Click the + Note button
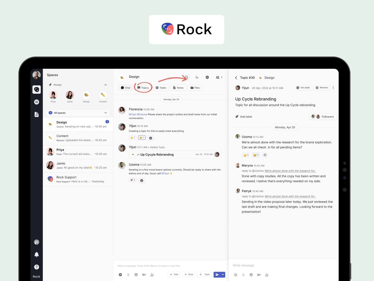This screenshot has height=281, width=374. (x=189, y=274)
